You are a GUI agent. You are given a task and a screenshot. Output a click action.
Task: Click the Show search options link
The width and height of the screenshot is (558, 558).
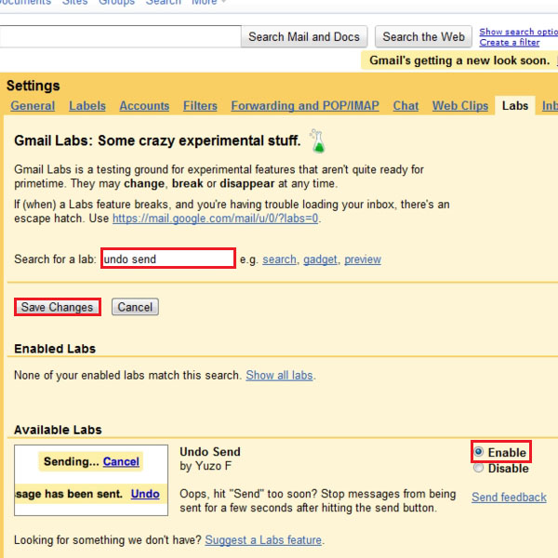coord(519,32)
